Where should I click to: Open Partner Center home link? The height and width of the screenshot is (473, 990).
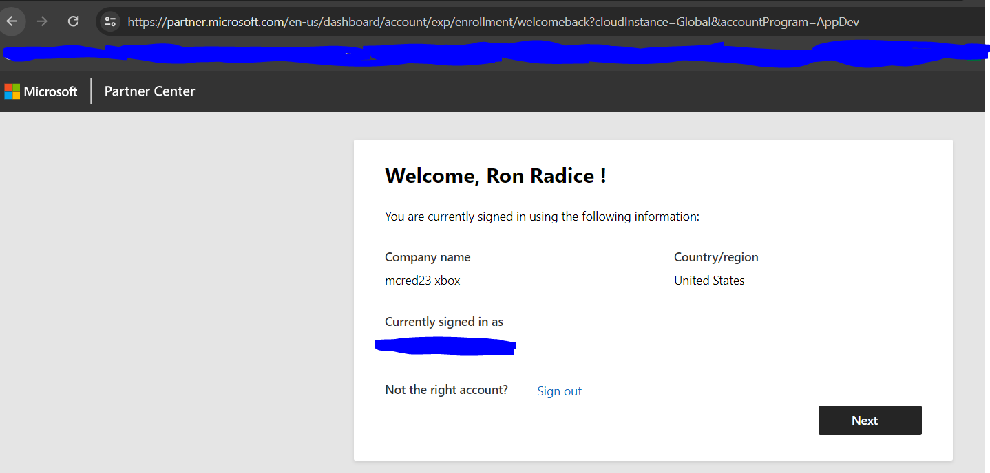(149, 91)
